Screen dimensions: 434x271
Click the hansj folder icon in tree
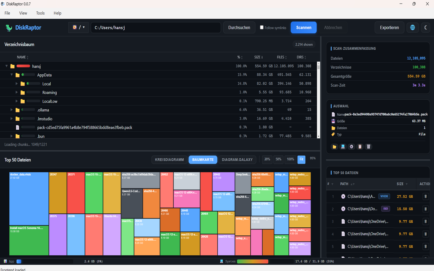[x=12, y=66]
